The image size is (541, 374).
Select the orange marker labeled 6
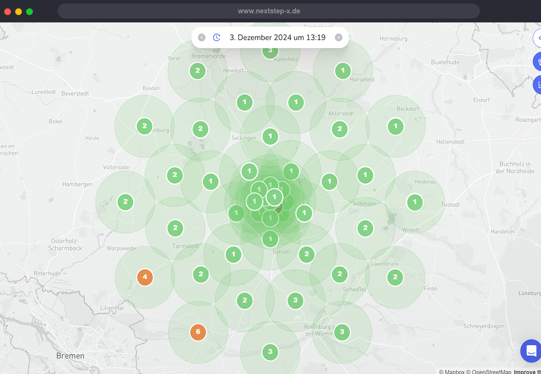(198, 332)
